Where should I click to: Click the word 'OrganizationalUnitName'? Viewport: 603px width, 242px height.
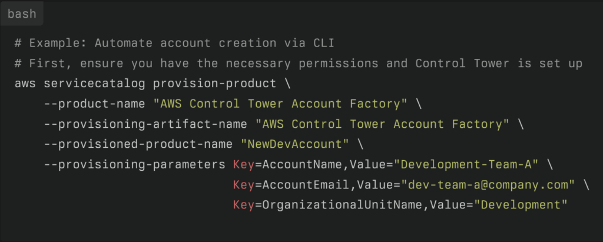[x=342, y=205]
